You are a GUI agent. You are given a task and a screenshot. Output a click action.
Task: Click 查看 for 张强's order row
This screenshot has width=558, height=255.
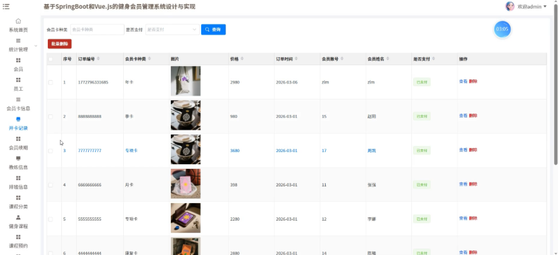click(x=463, y=184)
